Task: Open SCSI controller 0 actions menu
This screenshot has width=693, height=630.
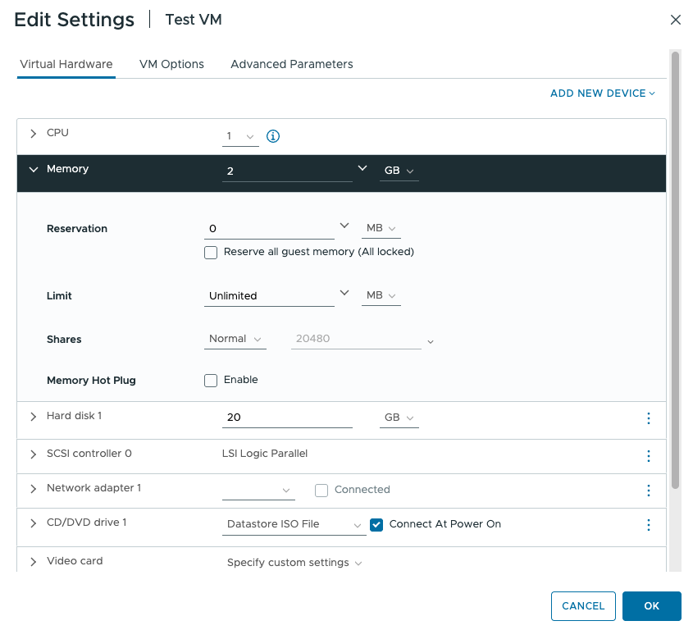Action: [649, 456]
